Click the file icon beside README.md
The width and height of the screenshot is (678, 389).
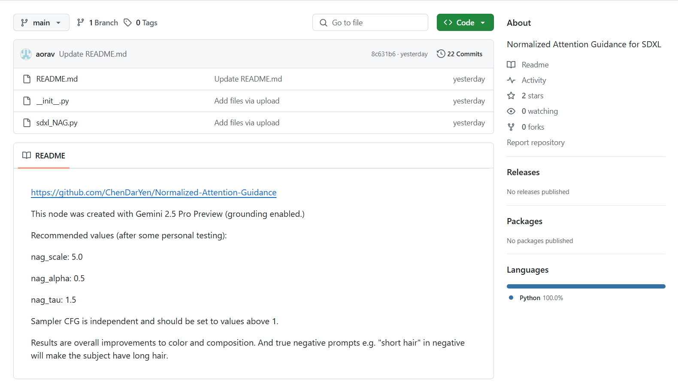pos(27,79)
